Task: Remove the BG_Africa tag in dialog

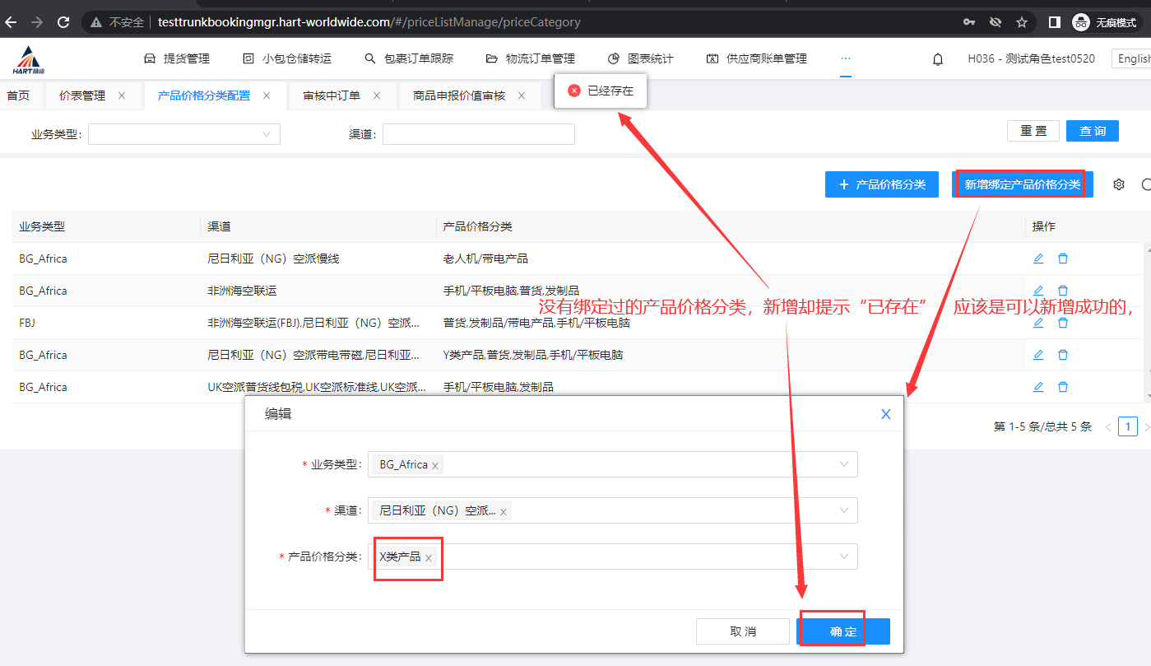Action: tap(435, 466)
